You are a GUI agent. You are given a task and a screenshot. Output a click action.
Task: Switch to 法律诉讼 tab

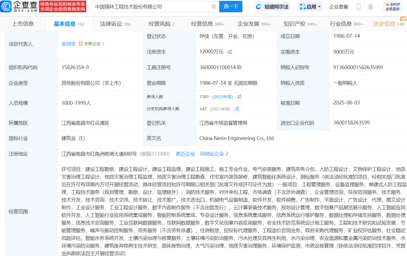point(115,24)
